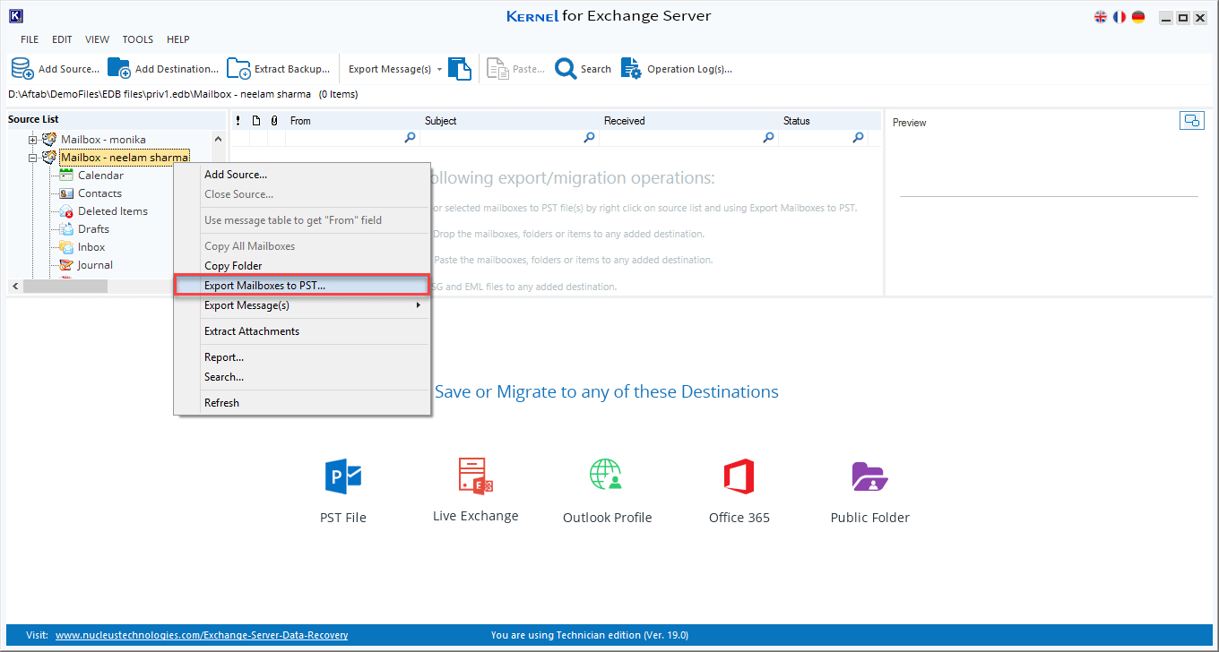Select Contacts folder in source tree
Screen dimensions: 1219x652
[99, 193]
